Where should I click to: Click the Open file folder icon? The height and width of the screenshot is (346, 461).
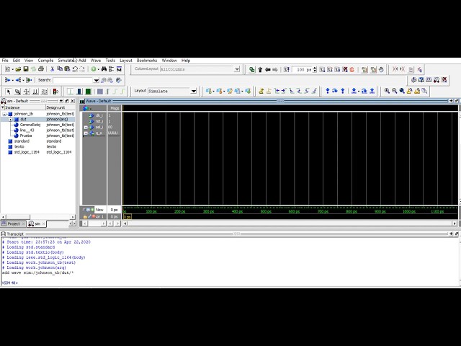click(x=18, y=69)
